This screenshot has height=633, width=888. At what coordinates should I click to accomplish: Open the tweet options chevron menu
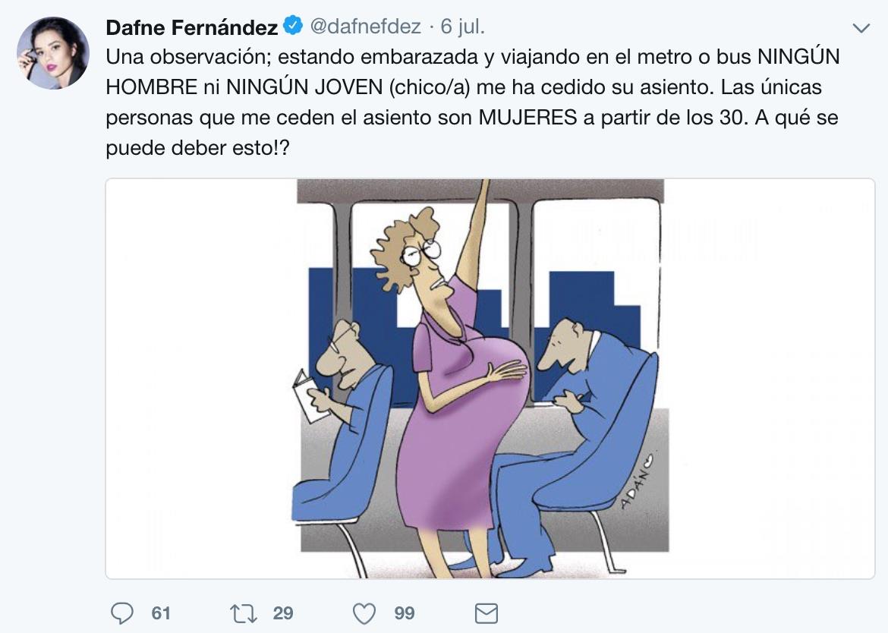point(861,29)
